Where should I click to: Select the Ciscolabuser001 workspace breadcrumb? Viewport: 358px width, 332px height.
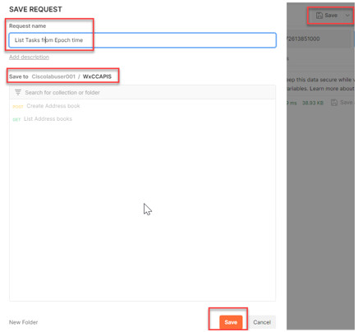[x=53, y=76]
